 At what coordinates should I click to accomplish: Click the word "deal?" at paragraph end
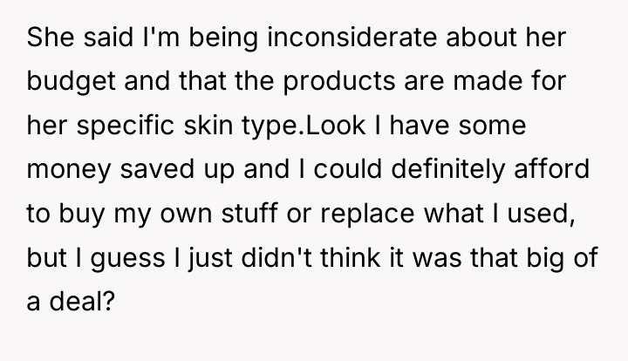82,301
